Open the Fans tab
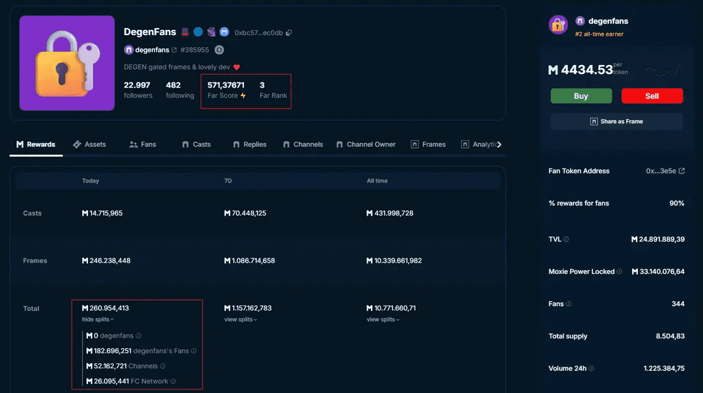The height and width of the screenshot is (393, 703). tap(143, 144)
